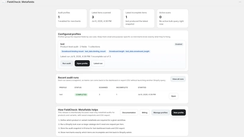The height and width of the screenshot is (137, 244).
Task: Click the 'Latest run Jul 9, 2026' summary line
Action: click(x=86, y=57)
